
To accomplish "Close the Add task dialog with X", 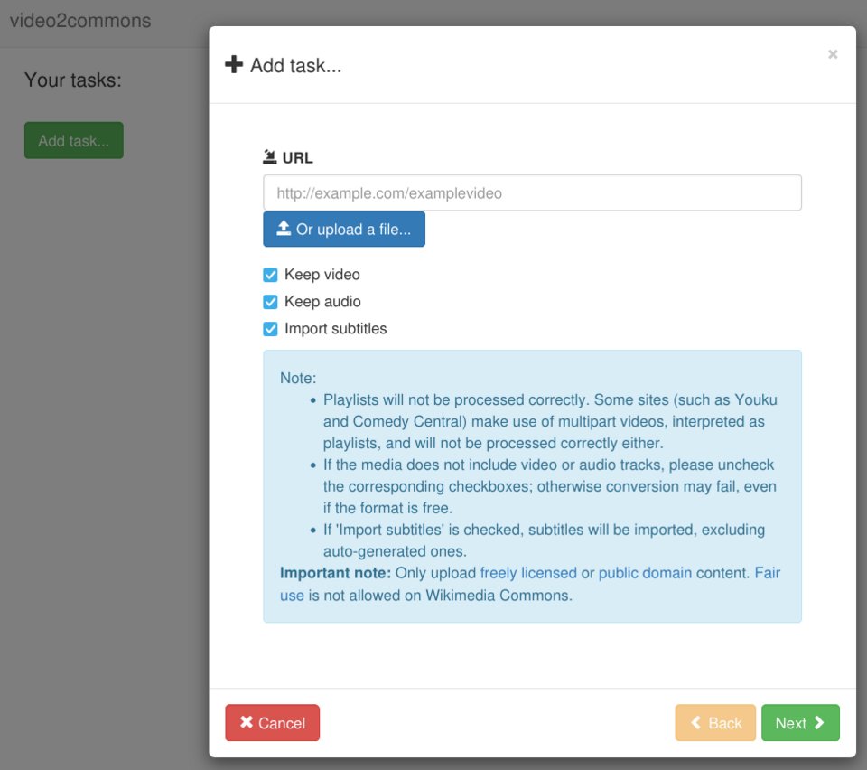I will pyautogui.click(x=833, y=54).
